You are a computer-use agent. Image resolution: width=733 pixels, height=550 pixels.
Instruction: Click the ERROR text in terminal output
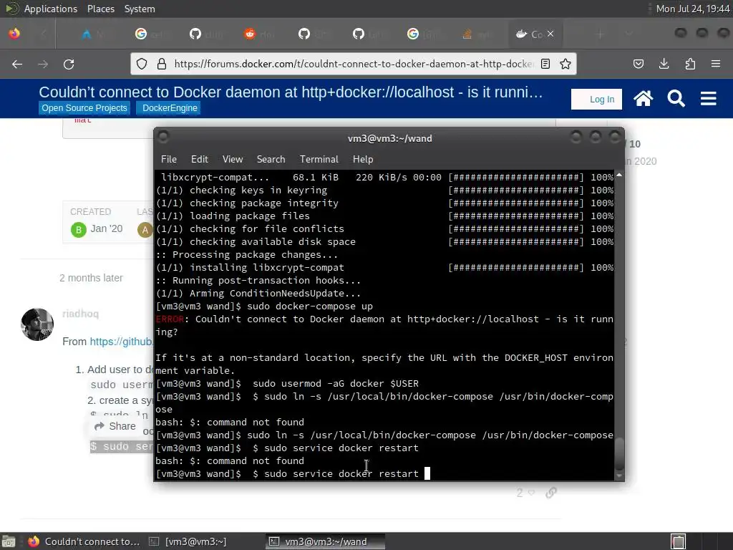coord(170,319)
